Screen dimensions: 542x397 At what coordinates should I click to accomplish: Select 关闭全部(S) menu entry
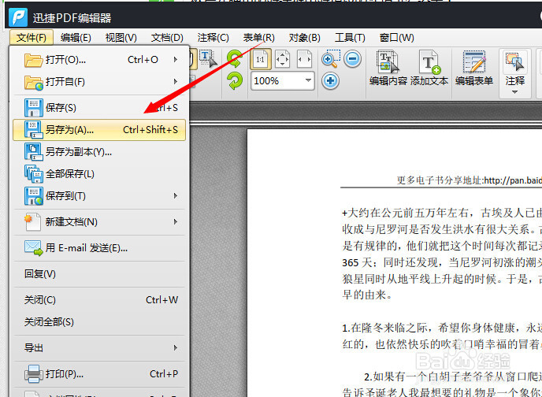[x=99, y=322]
